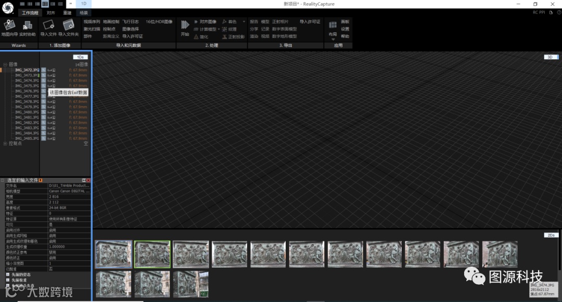This screenshot has width=562, height=302.
Task: Switch to the 对齐 ribbon tab
Action: coord(50,13)
